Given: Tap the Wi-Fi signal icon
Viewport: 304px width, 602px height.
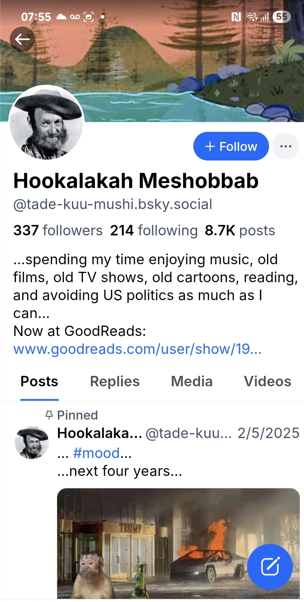Looking at the screenshot, I should point(252,17).
